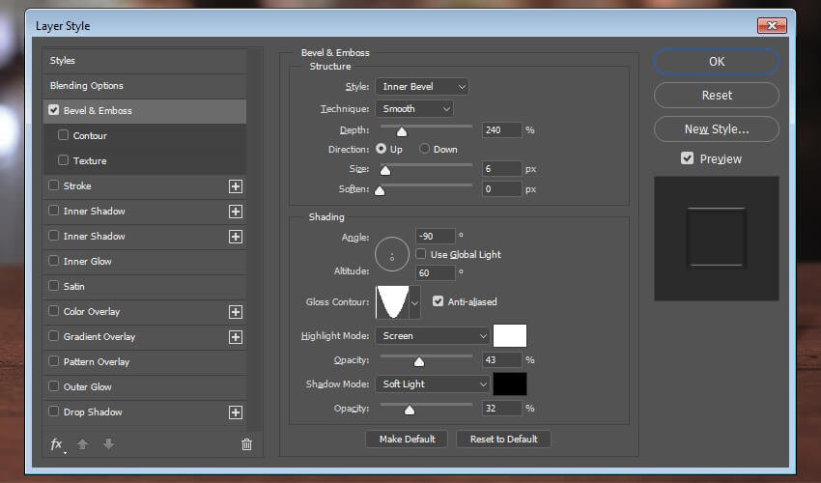Close the Layer Style dialog
Image resolution: width=821 pixels, height=483 pixels.
[772, 25]
